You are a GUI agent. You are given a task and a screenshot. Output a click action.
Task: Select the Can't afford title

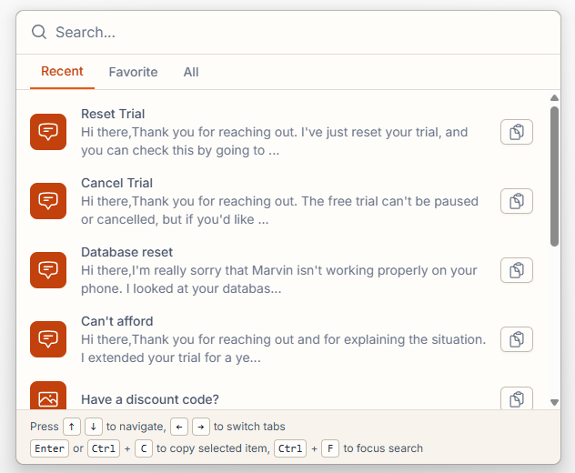tap(117, 321)
